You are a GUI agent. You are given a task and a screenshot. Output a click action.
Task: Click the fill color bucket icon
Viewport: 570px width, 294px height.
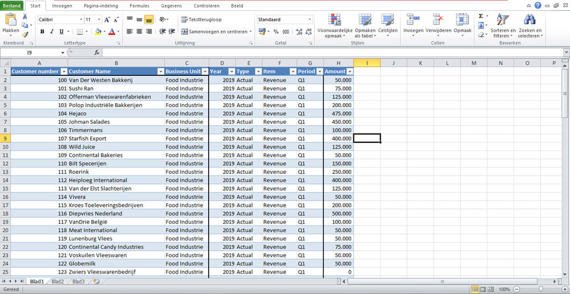(98, 31)
